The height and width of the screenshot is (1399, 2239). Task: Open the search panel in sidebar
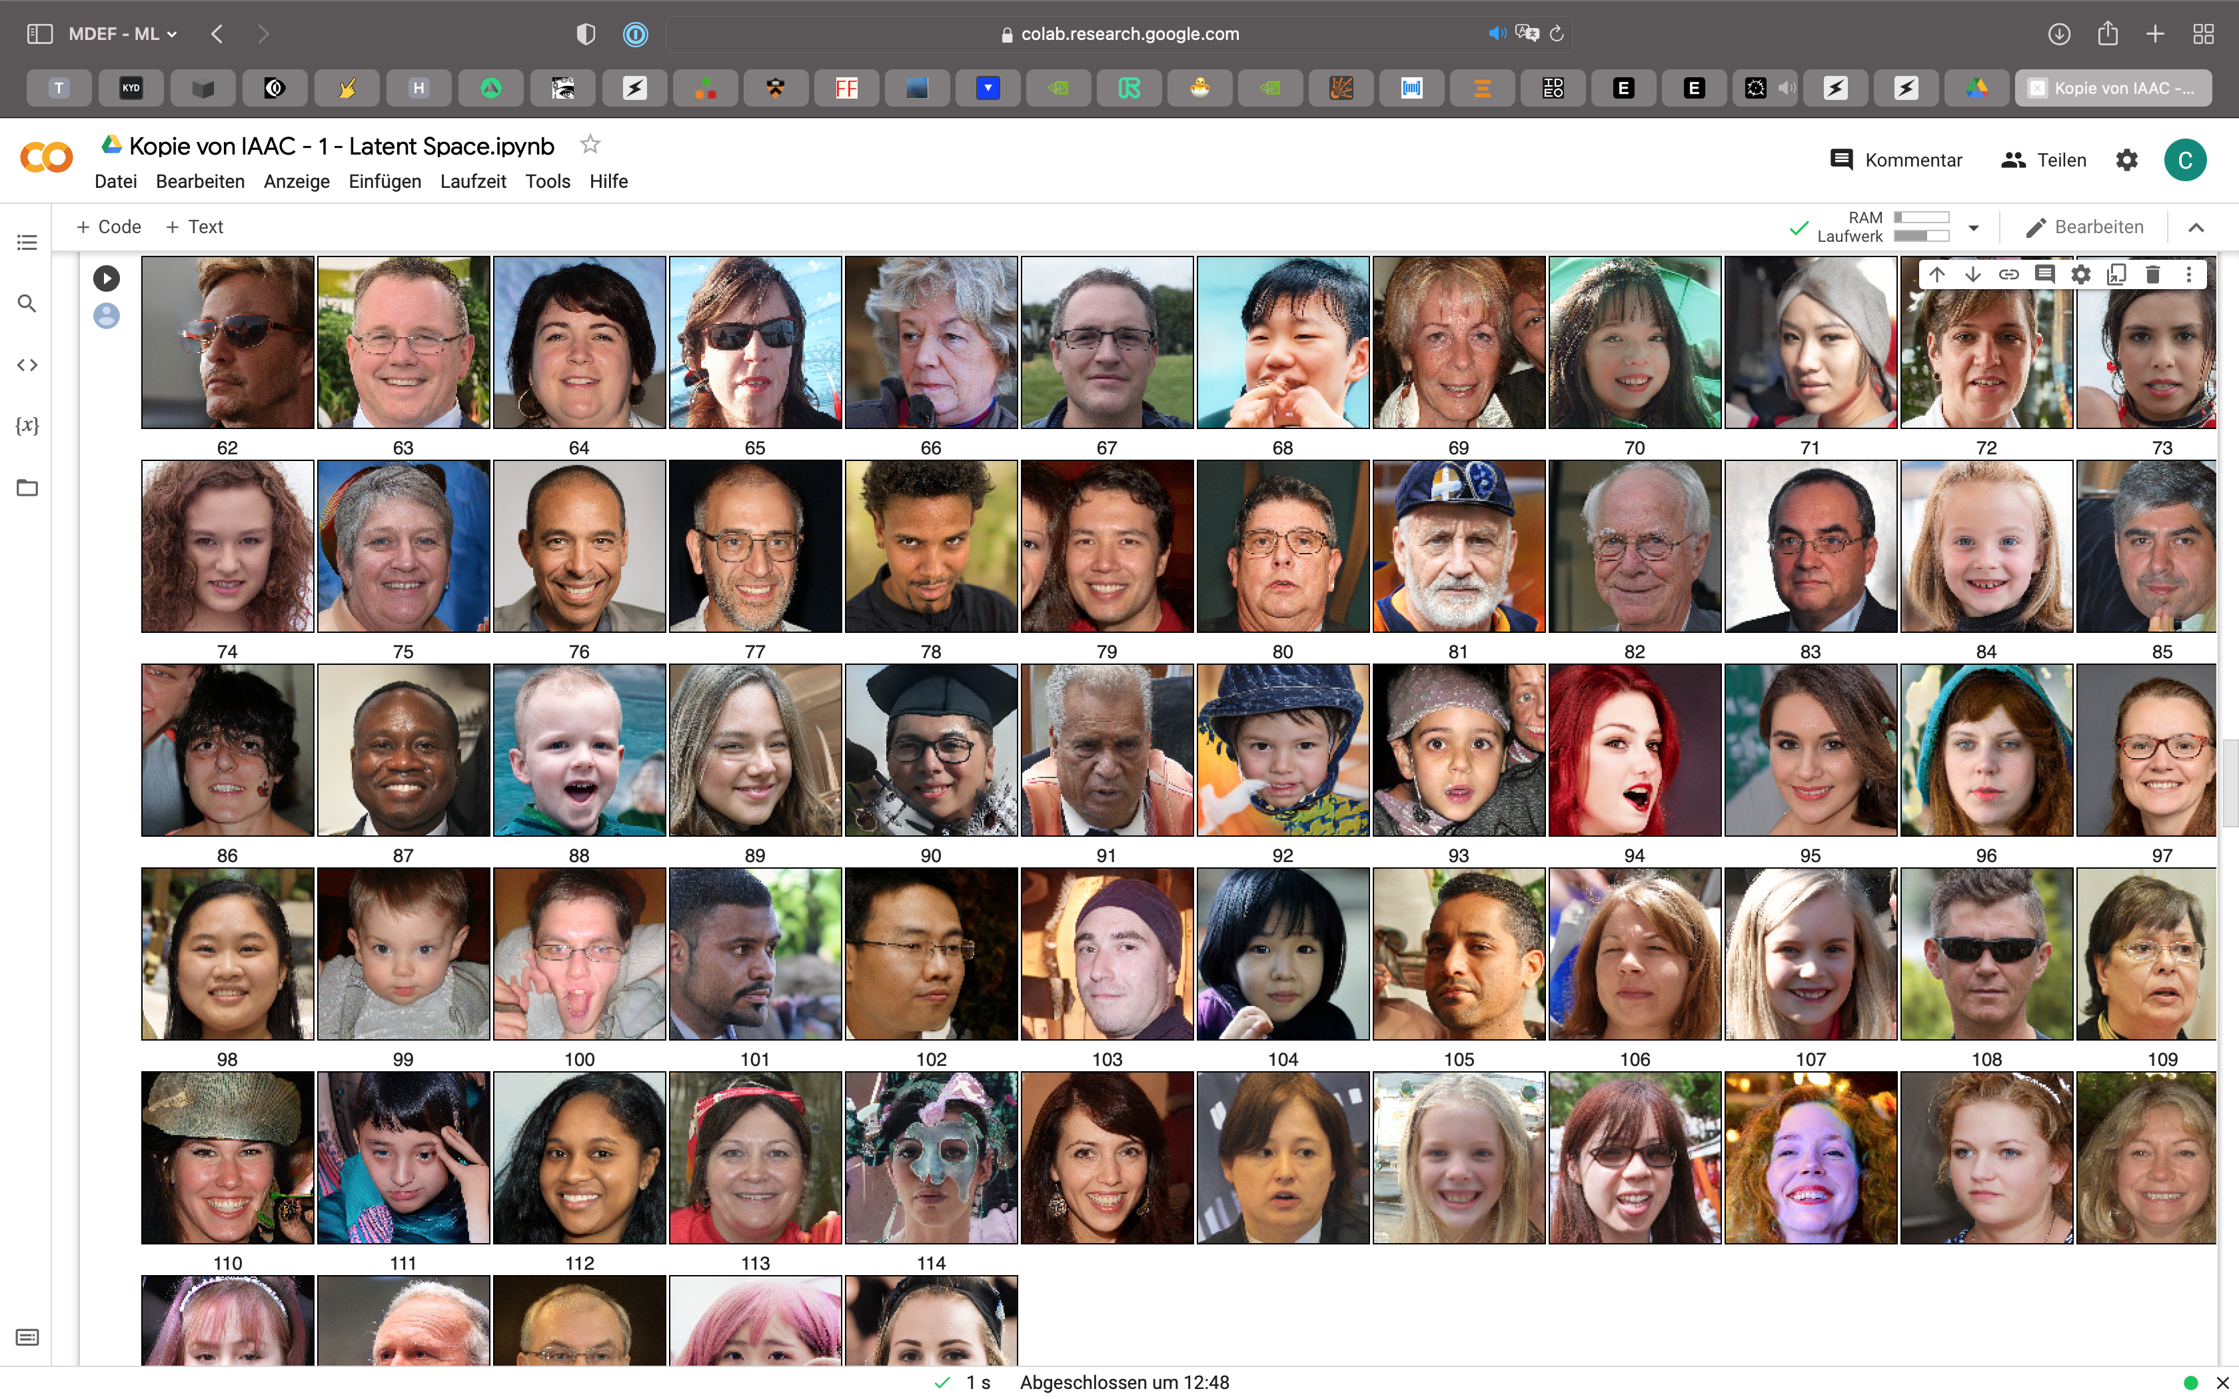pyautogui.click(x=27, y=304)
